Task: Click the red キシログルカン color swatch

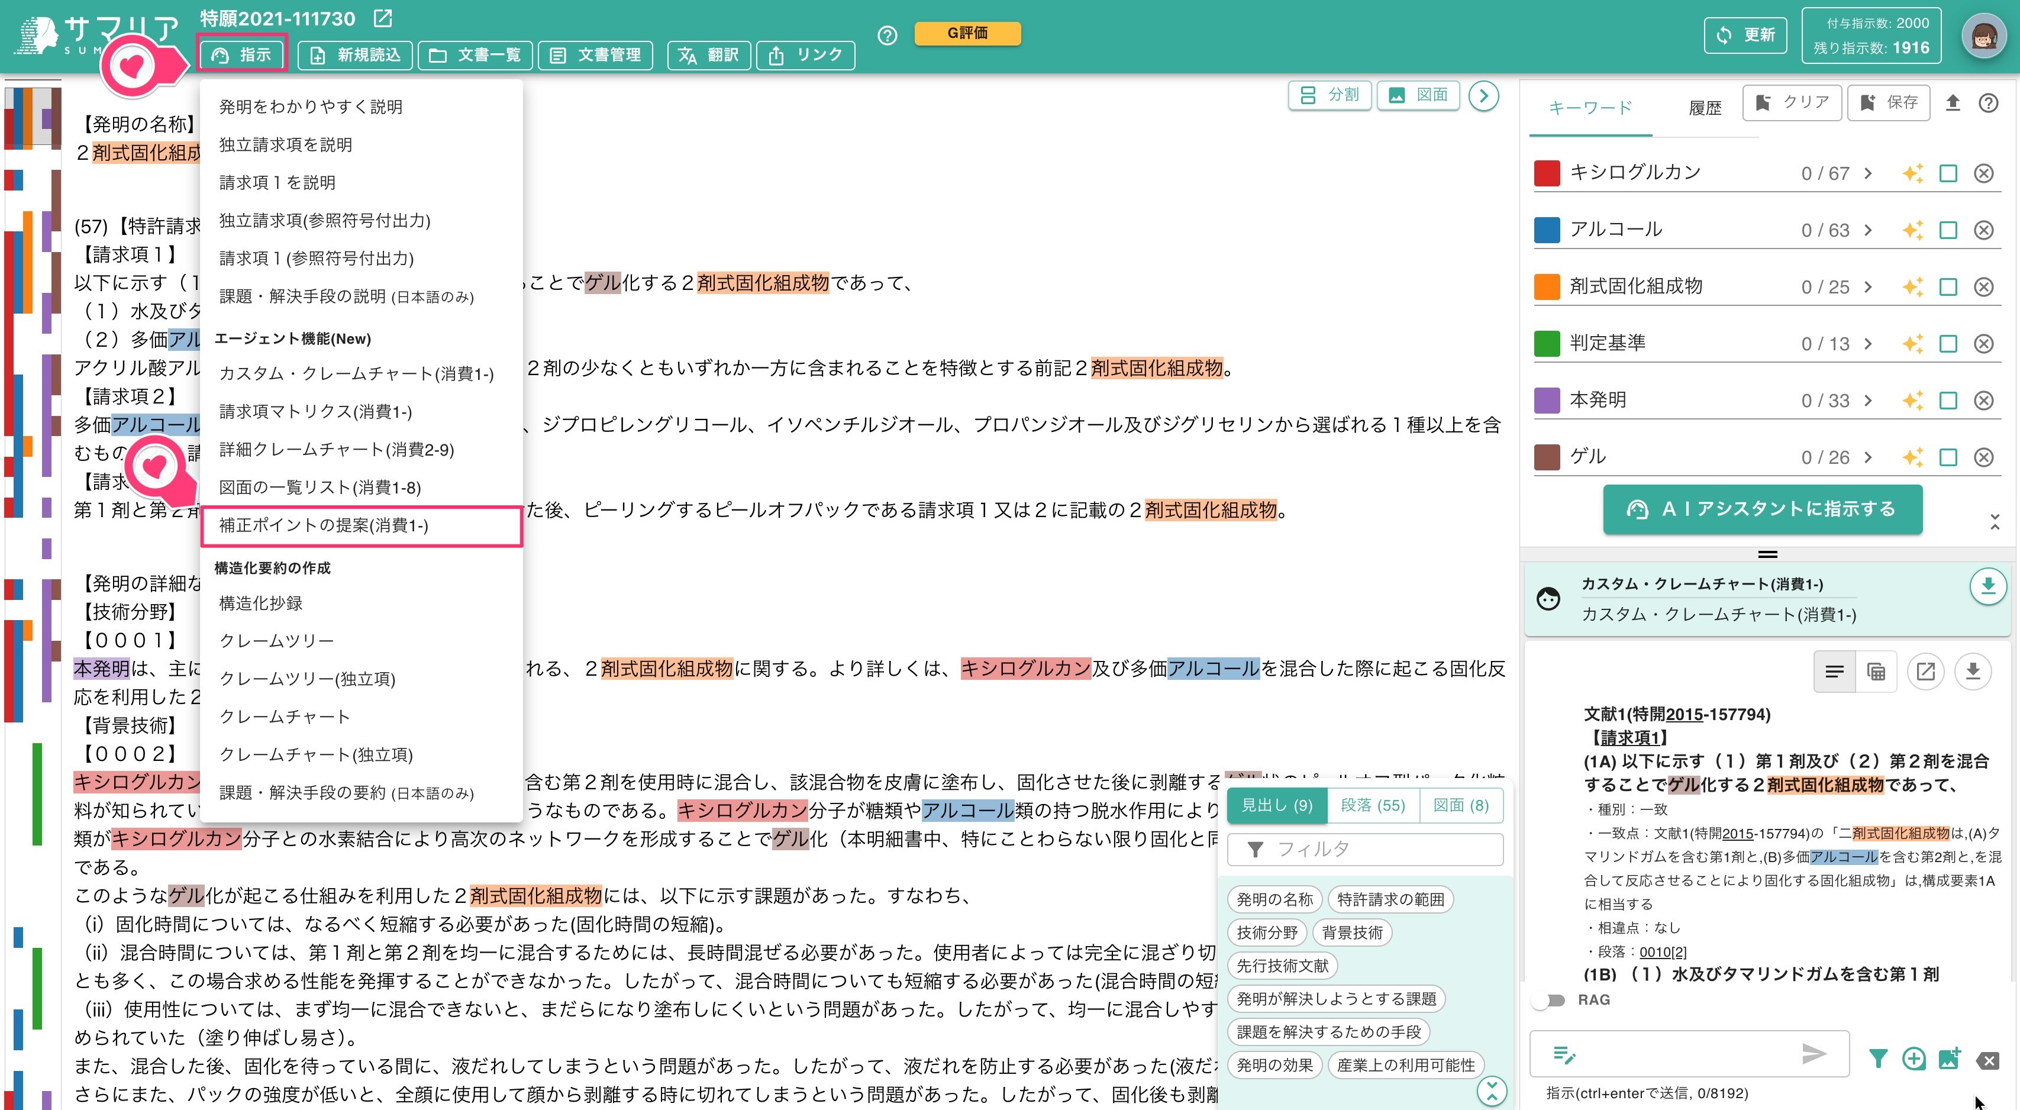Action: click(1547, 173)
